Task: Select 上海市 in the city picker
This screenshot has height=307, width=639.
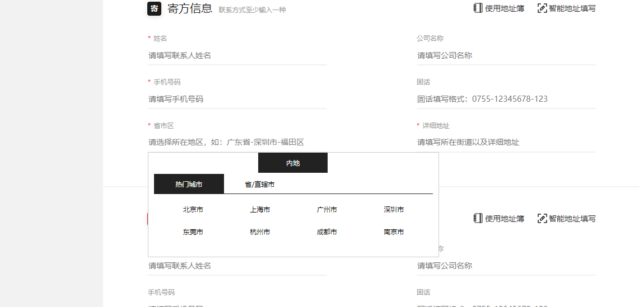Action: [x=260, y=210]
